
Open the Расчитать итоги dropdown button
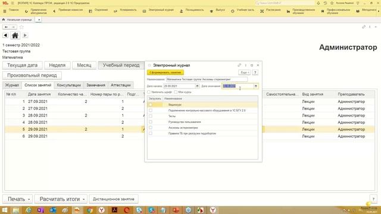coord(61,199)
